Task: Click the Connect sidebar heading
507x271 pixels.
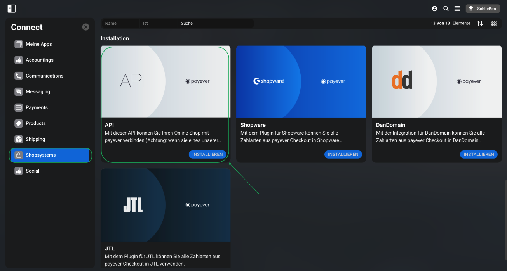Action: coord(27,27)
